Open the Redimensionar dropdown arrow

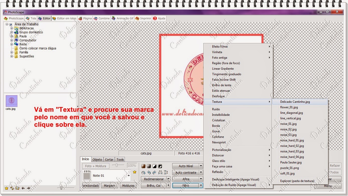coord(168,179)
